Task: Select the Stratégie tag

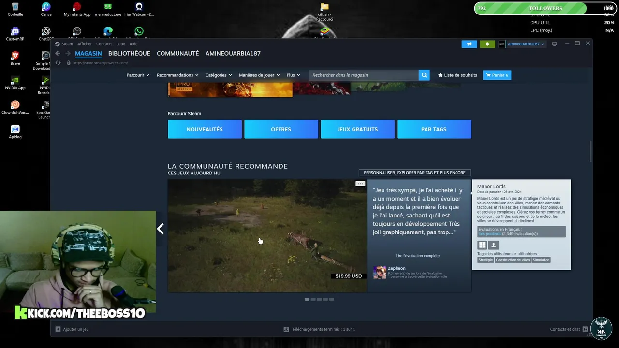Action: click(486, 260)
